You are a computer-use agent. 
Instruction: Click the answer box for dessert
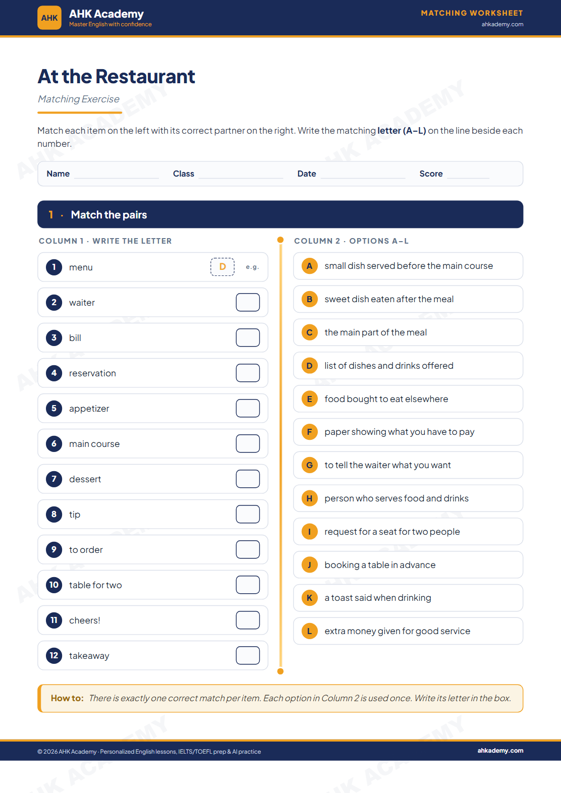248,479
